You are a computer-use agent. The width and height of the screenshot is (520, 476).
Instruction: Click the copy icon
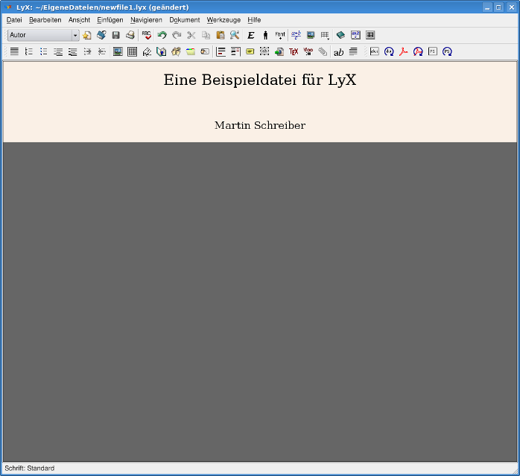206,35
